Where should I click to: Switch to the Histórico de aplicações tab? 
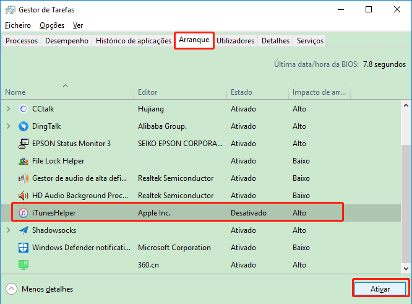pos(134,41)
